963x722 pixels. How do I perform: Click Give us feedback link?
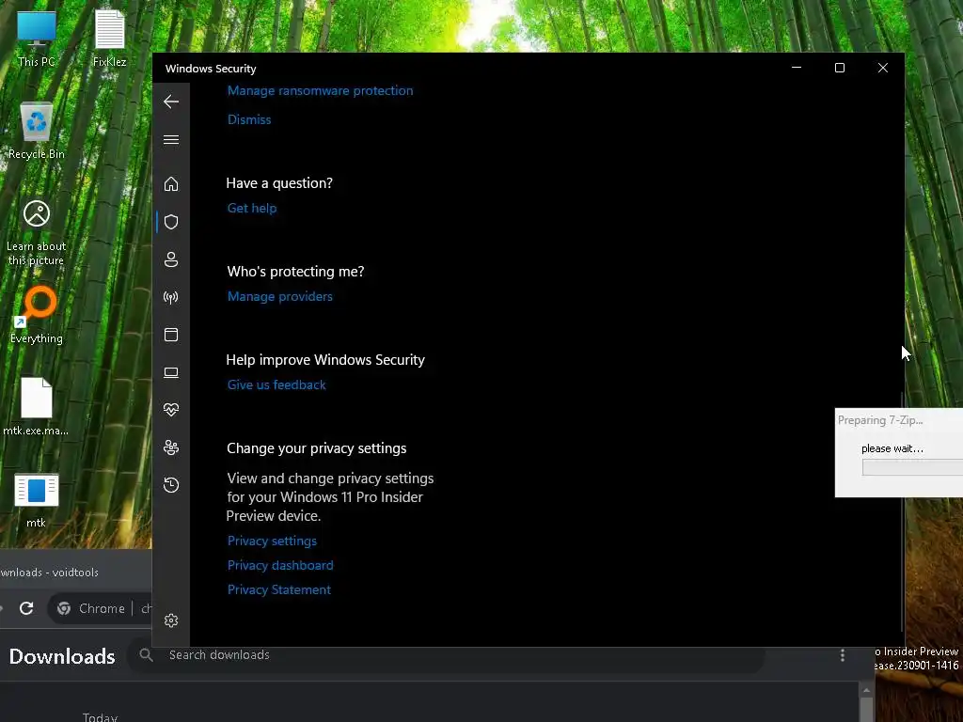click(276, 385)
